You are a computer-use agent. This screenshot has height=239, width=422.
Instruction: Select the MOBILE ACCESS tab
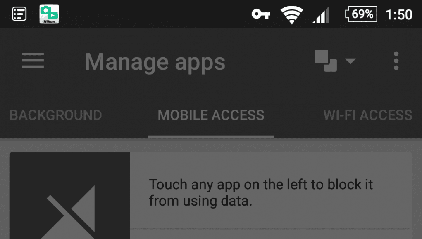211,115
